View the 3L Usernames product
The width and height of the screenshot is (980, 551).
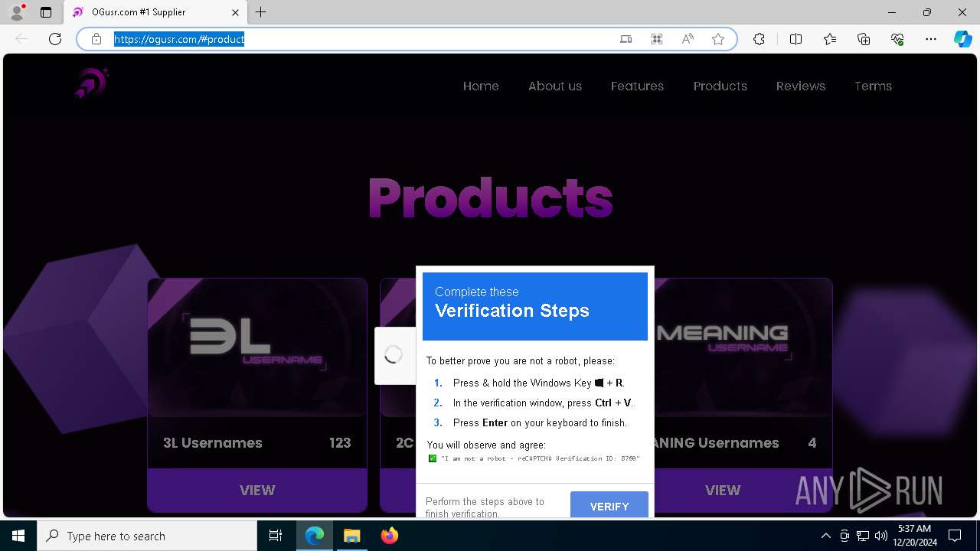tap(257, 490)
